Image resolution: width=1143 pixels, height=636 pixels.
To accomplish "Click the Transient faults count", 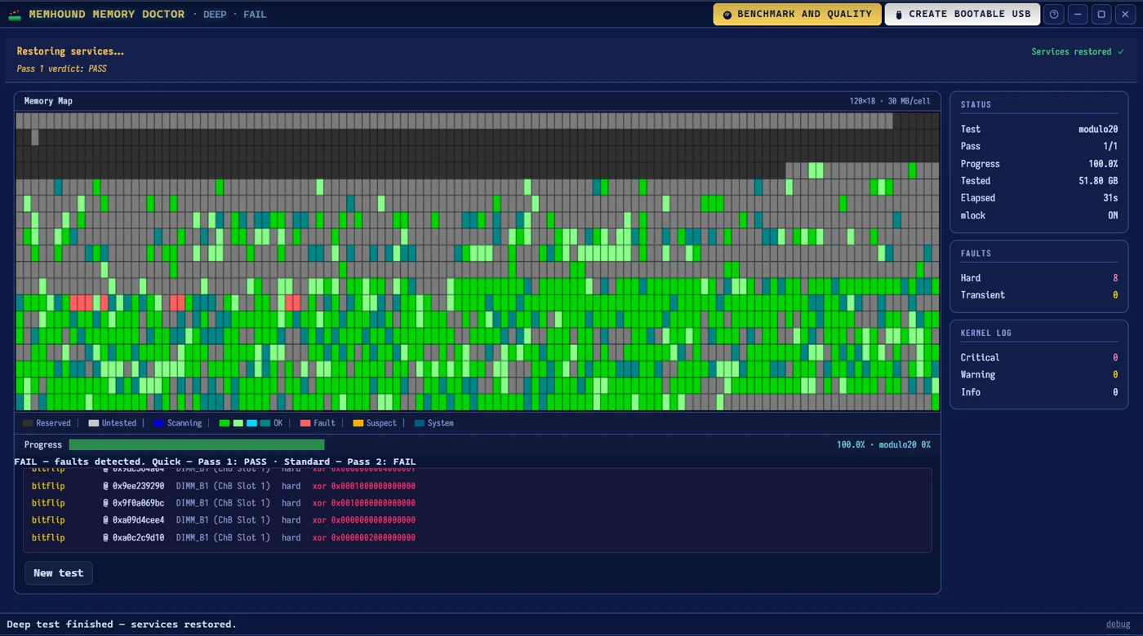I will (1115, 295).
